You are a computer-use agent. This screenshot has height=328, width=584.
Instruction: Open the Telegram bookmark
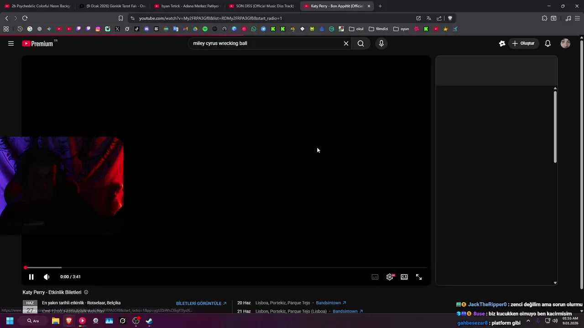pos(263,29)
